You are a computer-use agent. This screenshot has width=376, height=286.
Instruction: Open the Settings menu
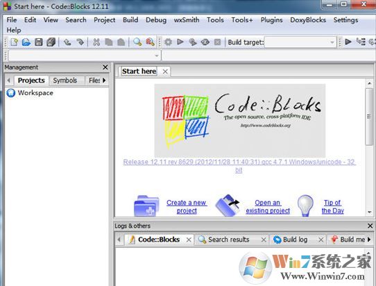tap(345, 20)
